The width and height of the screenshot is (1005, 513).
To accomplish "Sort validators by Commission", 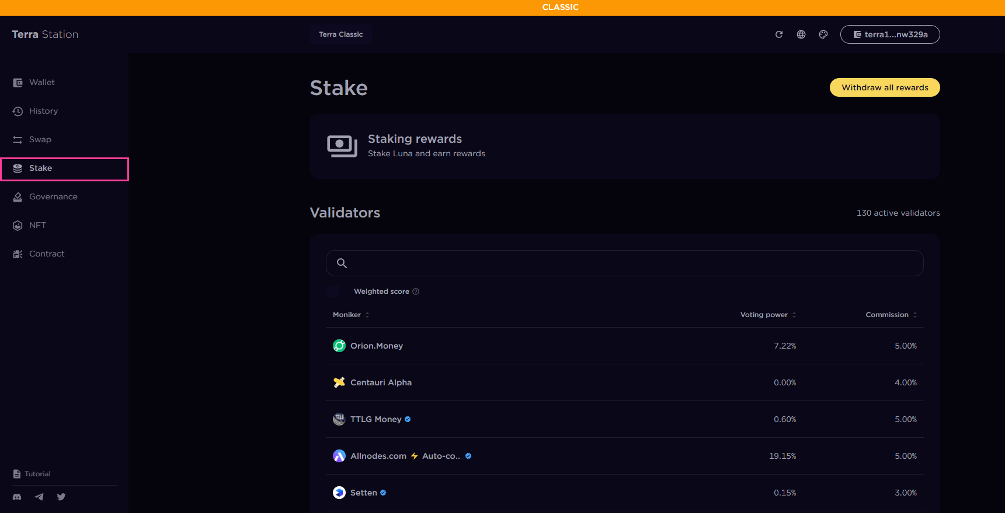I will [891, 315].
